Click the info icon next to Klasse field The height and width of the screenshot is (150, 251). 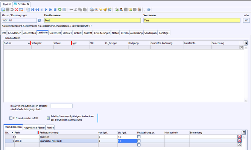pos(39,20)
